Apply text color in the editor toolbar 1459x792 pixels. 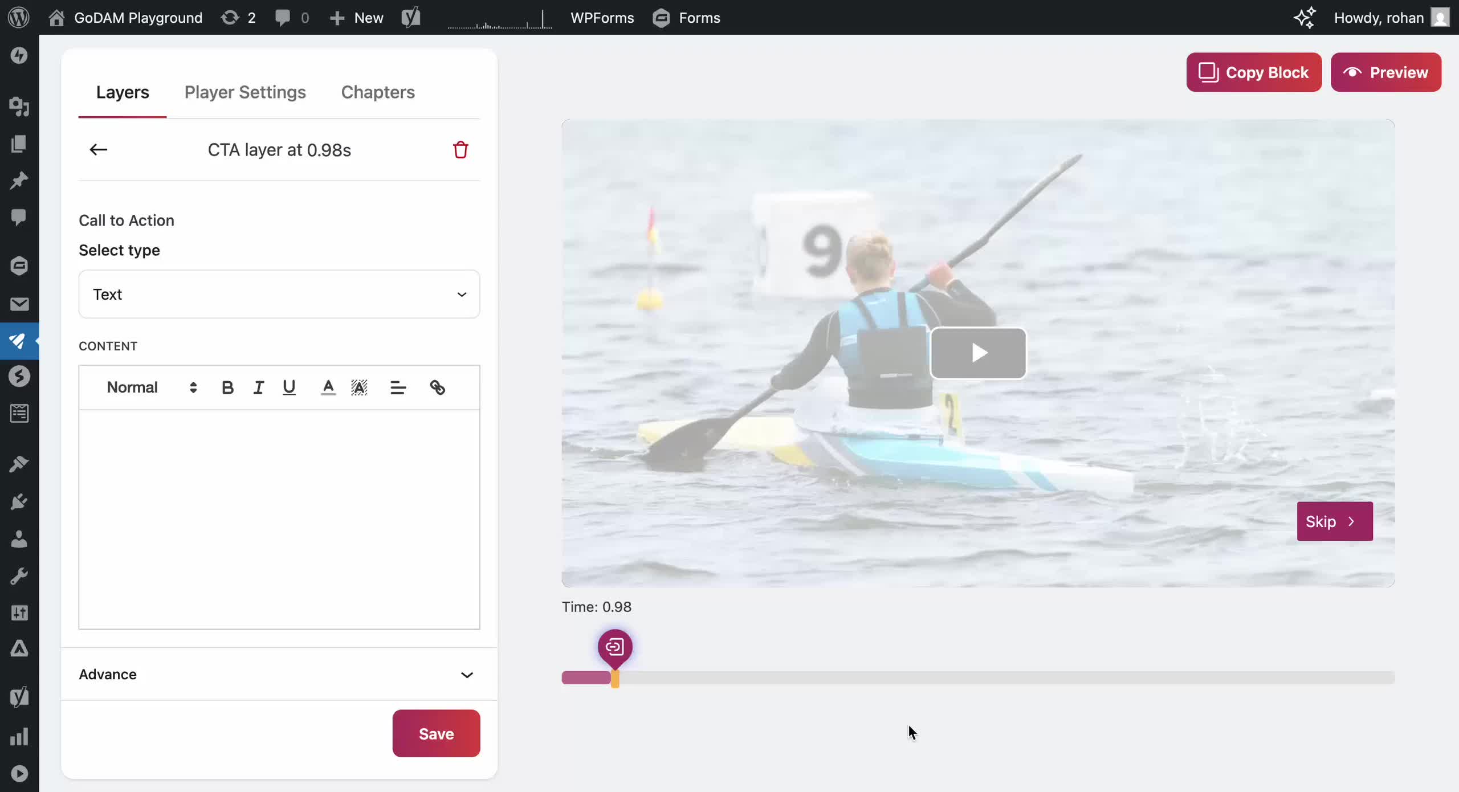(328, 387)
